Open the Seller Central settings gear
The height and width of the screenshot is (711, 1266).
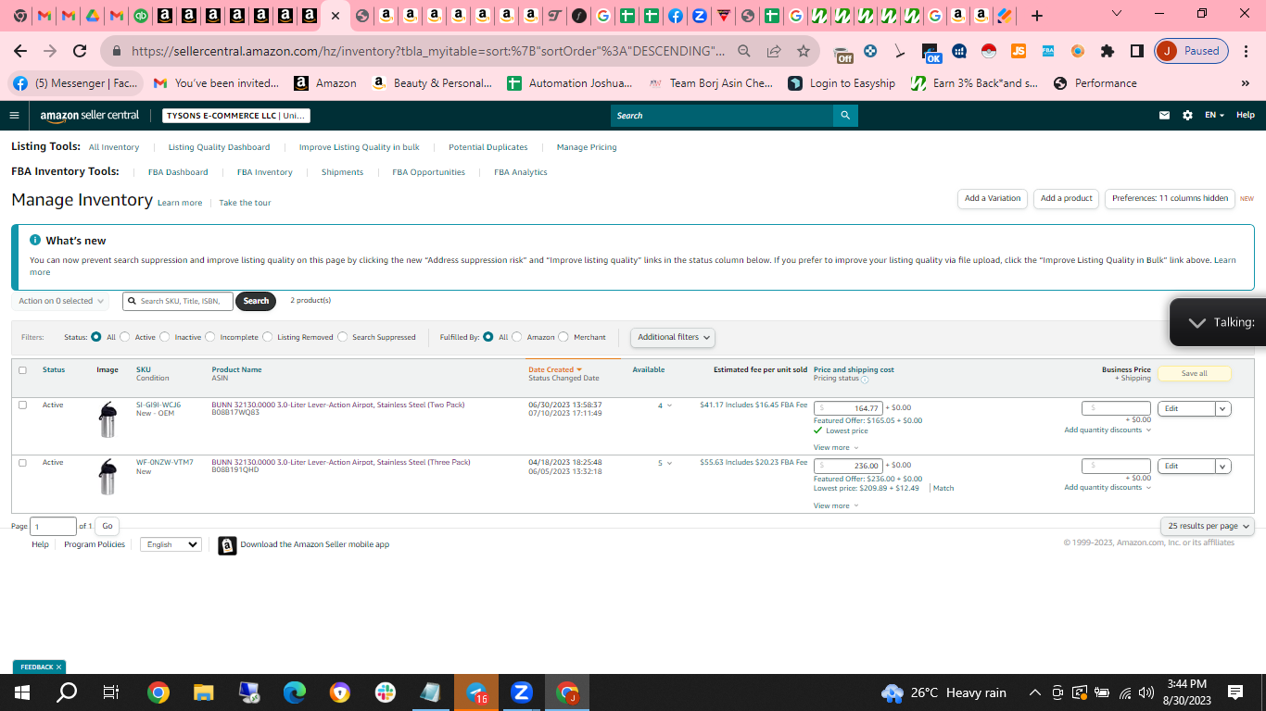tap(1188, 116)
